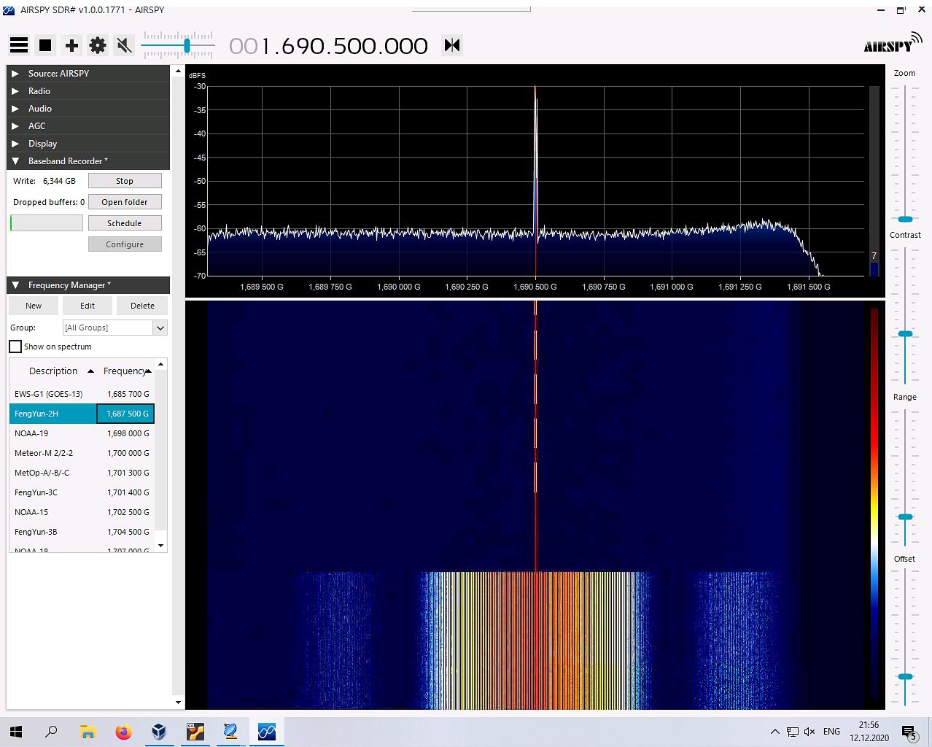Delete the selected frequency entry
932x747 pixels.
(x=142, y=306)
